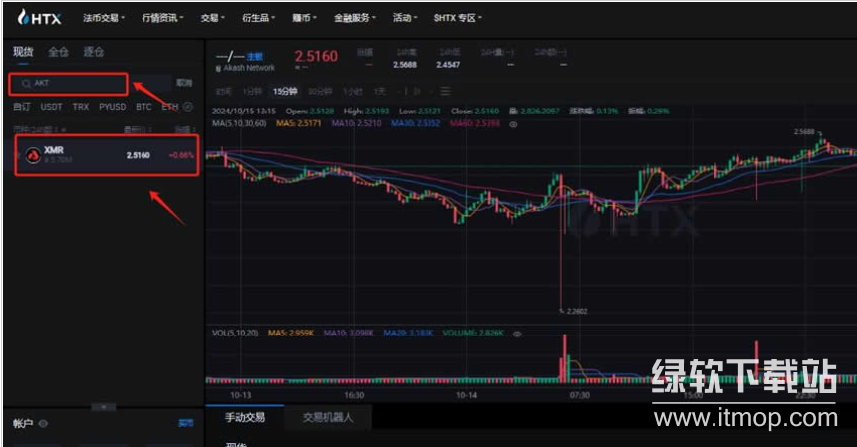Select the 30分钟 chart interval
The image size is (857, 447).
(320, 92)
